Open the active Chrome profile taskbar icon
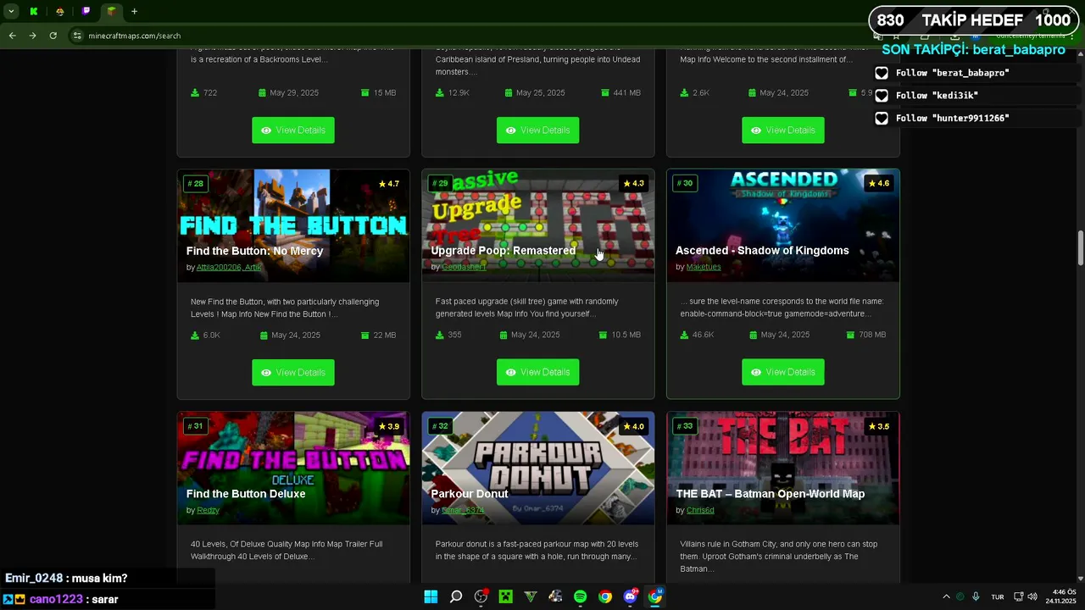 655,597
